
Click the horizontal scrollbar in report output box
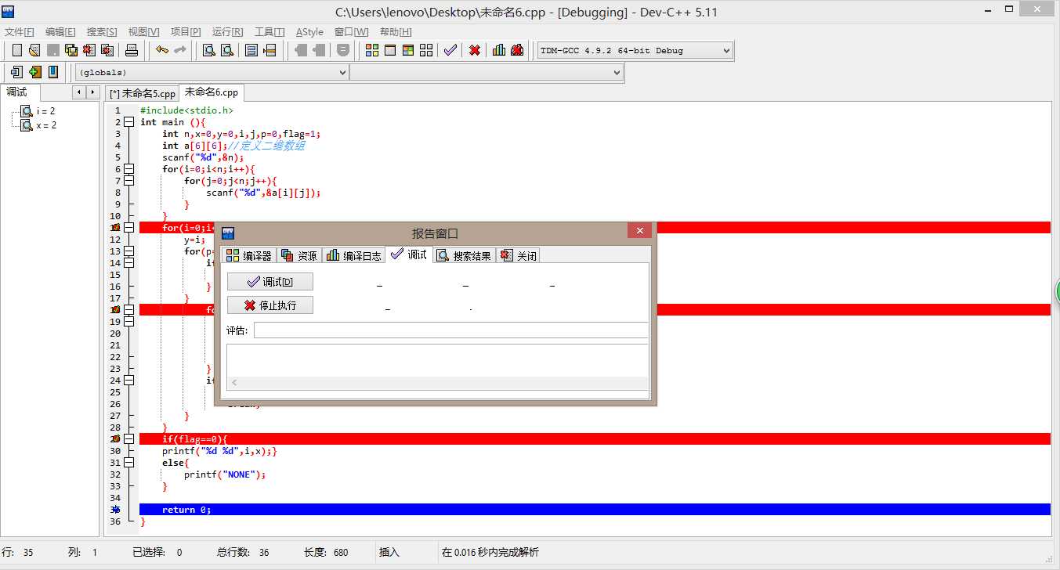point(438,383)
